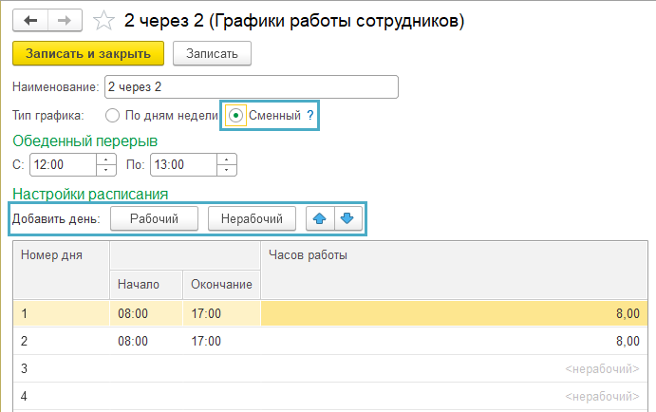This screenshot has height=412, width=656.
Task: Increase lunch end time По with up arrow
Action: tap(226, 159)
